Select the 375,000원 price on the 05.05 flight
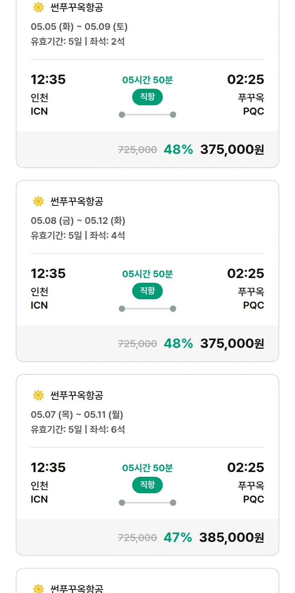Image resolution: width=295 pixels, height=593 pixels. [x=232, y=150]
